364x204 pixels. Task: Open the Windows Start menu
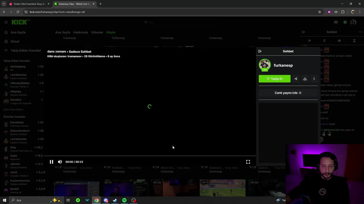(x=4, y=200)
